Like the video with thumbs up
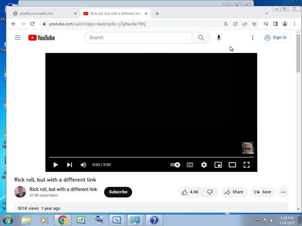 (x=190, y=192)
